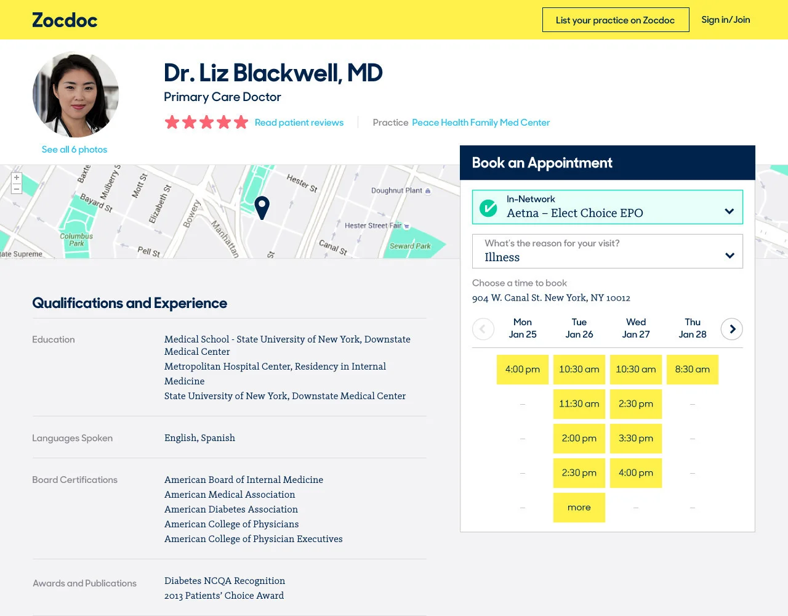The width and height of the screenshot is (788, 616).
Task: Zoom out on the map
Action: [x=17, y=189]
